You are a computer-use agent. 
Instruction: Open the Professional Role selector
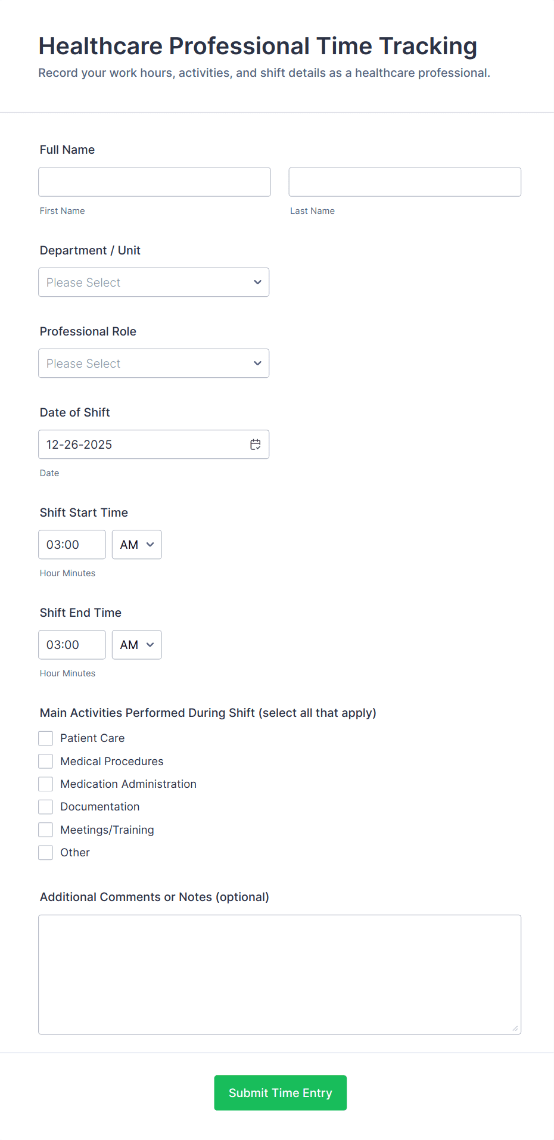(x=154, y=363)
